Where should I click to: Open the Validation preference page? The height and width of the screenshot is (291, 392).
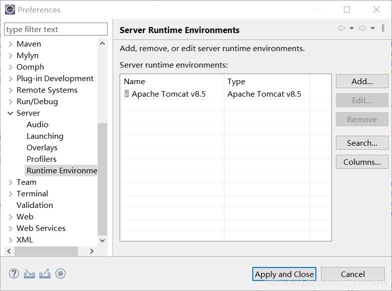tap(35, 205)
